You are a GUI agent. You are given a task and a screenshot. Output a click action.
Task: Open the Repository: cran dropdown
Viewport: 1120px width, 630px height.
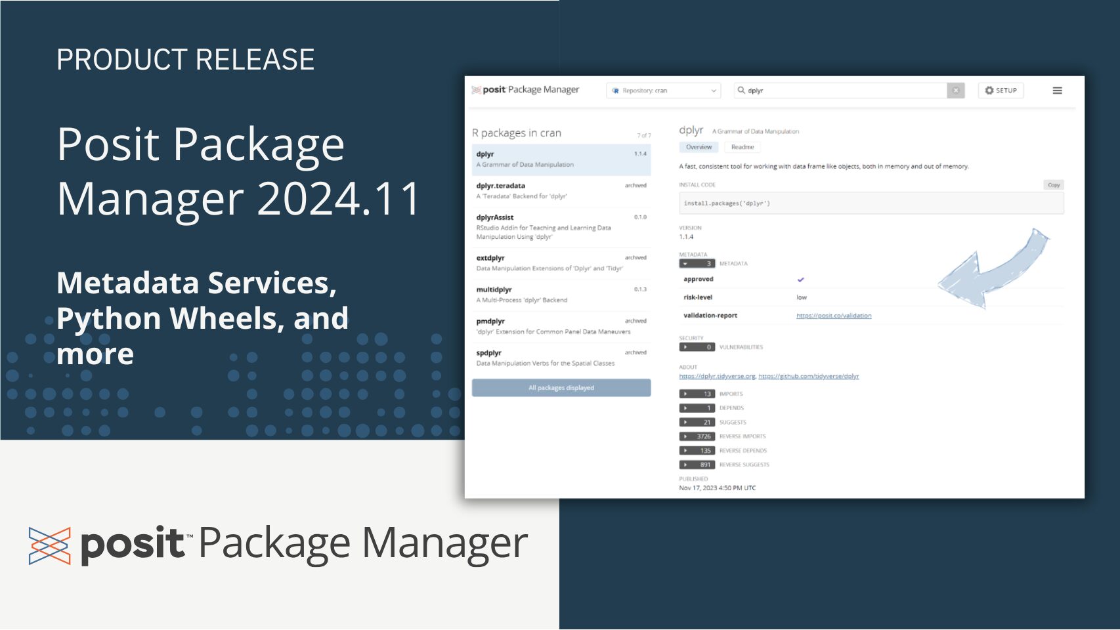pos(663,91)
